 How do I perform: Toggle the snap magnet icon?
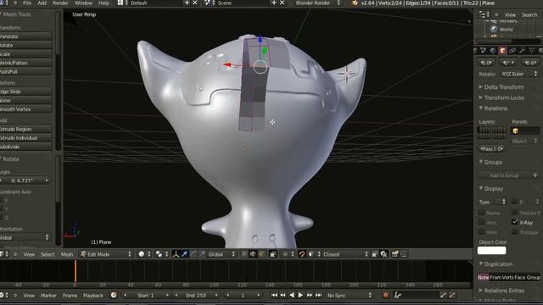pyautogui.click(x=302, y=254)
